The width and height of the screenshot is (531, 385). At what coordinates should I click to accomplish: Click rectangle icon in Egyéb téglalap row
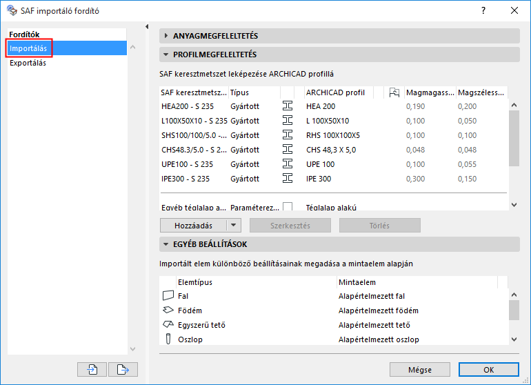point(288,207)
